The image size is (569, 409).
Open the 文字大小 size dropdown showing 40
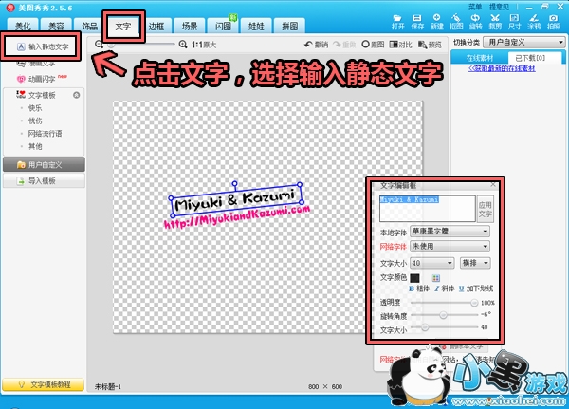coord(432,263)
